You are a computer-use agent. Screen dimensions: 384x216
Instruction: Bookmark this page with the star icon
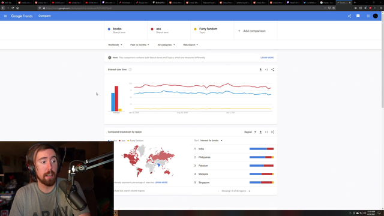(334, 8)
